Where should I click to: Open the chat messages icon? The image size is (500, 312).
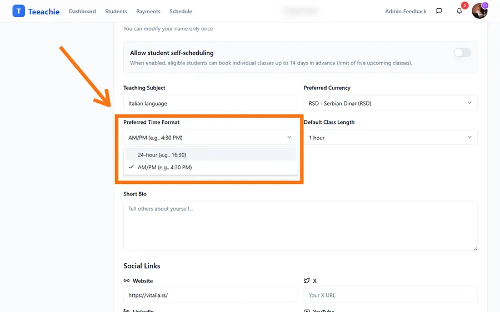pos(439,11)
